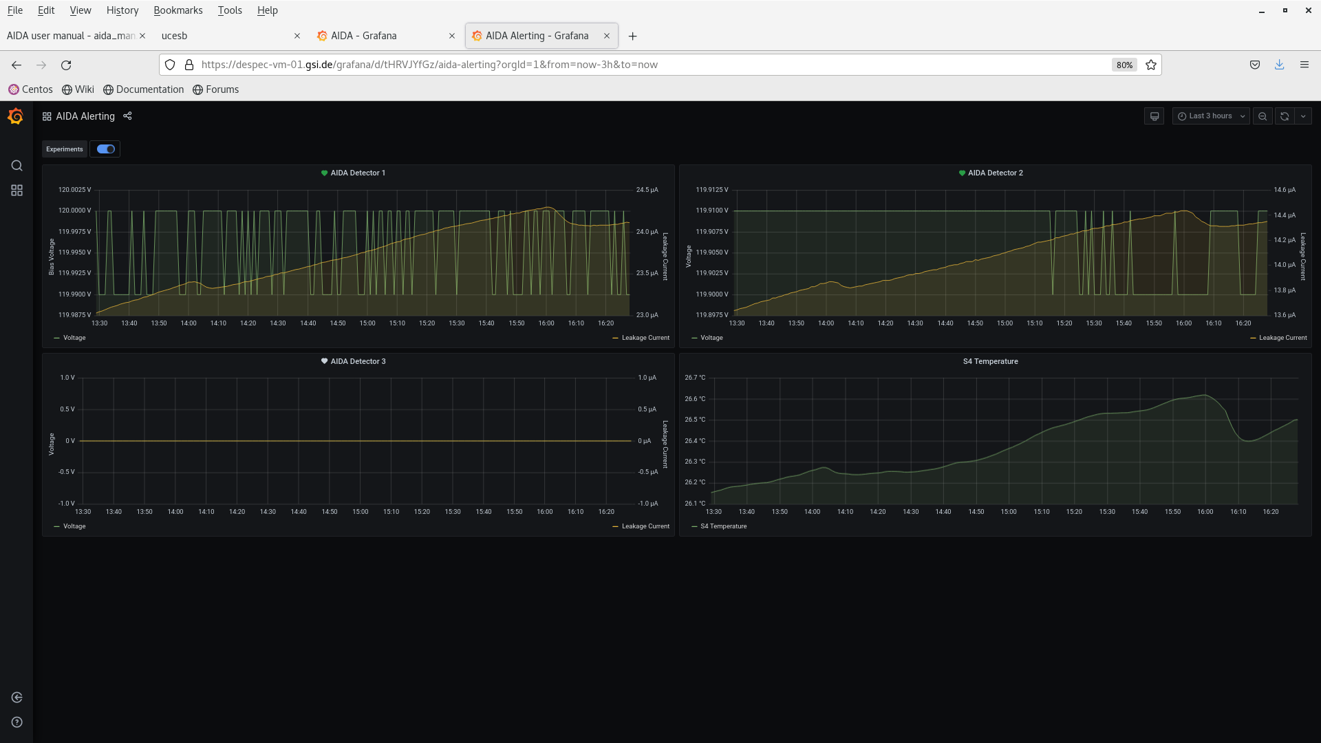Save page to Pocket
This screenshot has height=743, width=1321.
1255,65
